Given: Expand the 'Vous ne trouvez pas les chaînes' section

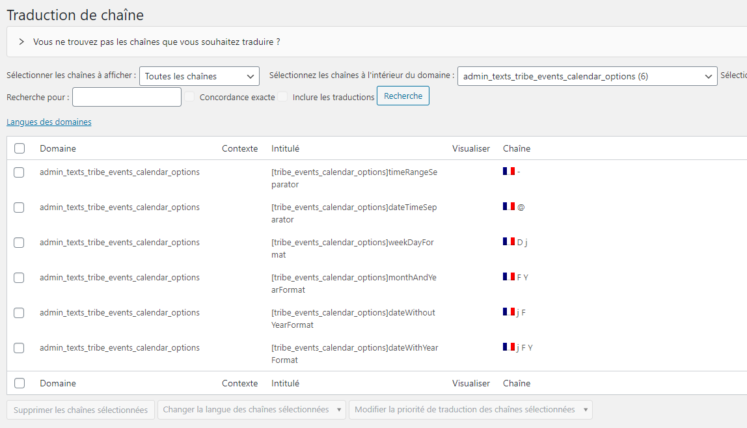Looking at the screenshot, I should pos(21,42).
